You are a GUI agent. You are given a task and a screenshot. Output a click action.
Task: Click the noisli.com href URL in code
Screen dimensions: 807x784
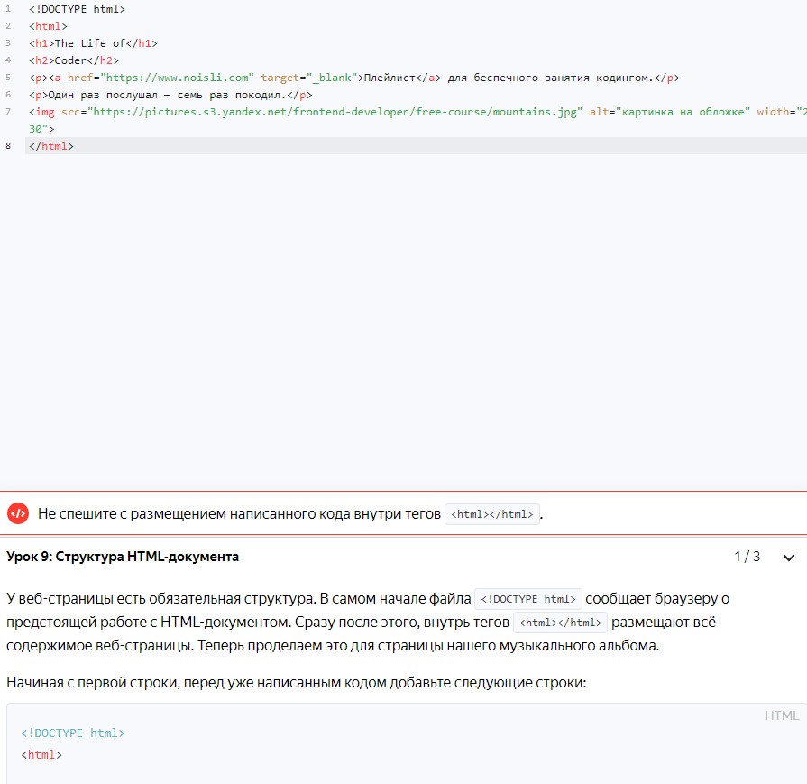tap(177, 78)
